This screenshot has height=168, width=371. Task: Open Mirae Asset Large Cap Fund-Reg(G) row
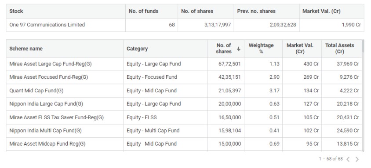pos(184,64)
